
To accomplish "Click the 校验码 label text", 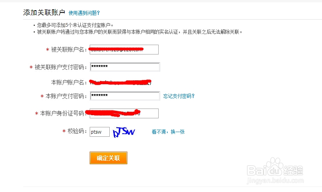I will [x=76, y=132].
